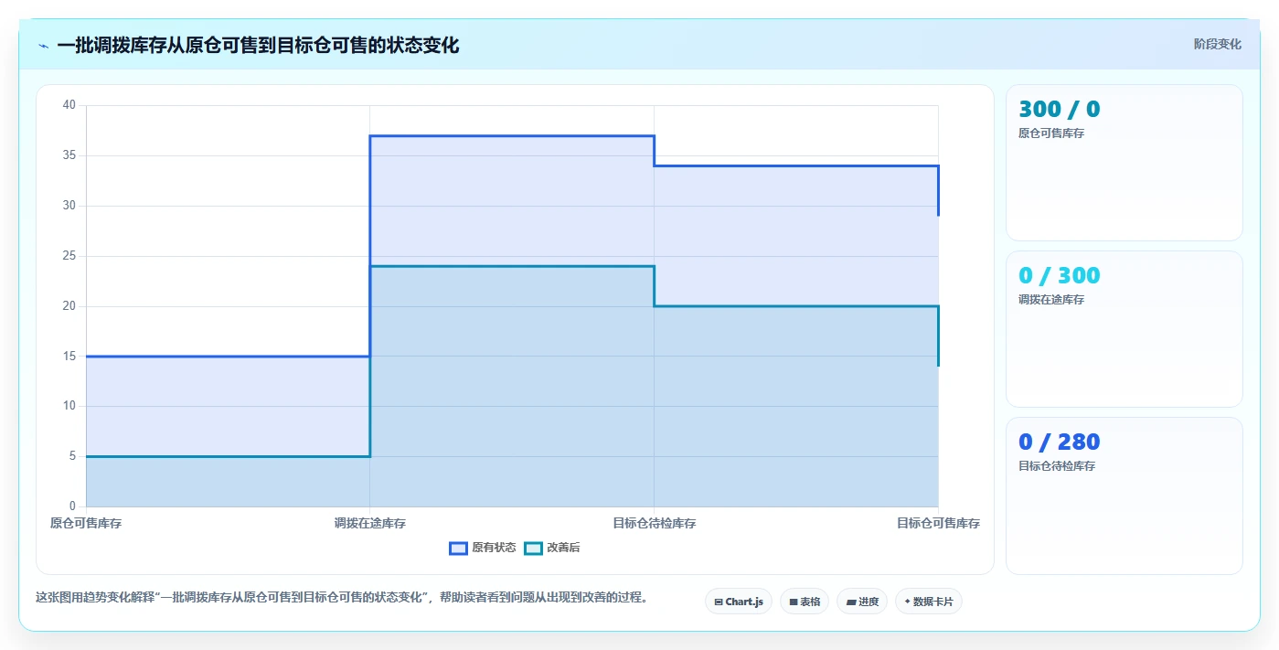The height and width of the screenshot is (650, 1279).
Task: Click the 目标仓待检库存 caption under 0 / 280
Action: (x=1057, y=466)
